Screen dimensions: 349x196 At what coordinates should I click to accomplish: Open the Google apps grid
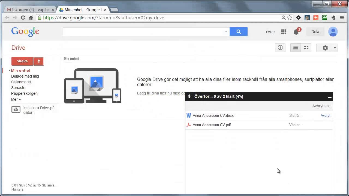tap(284, 32)
